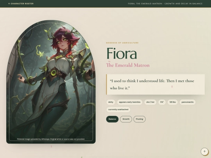This screenshot has height=158, width=211.
Task: Click the 'she / her' tag
Action: pyautogui.click(x=150, y=102)
